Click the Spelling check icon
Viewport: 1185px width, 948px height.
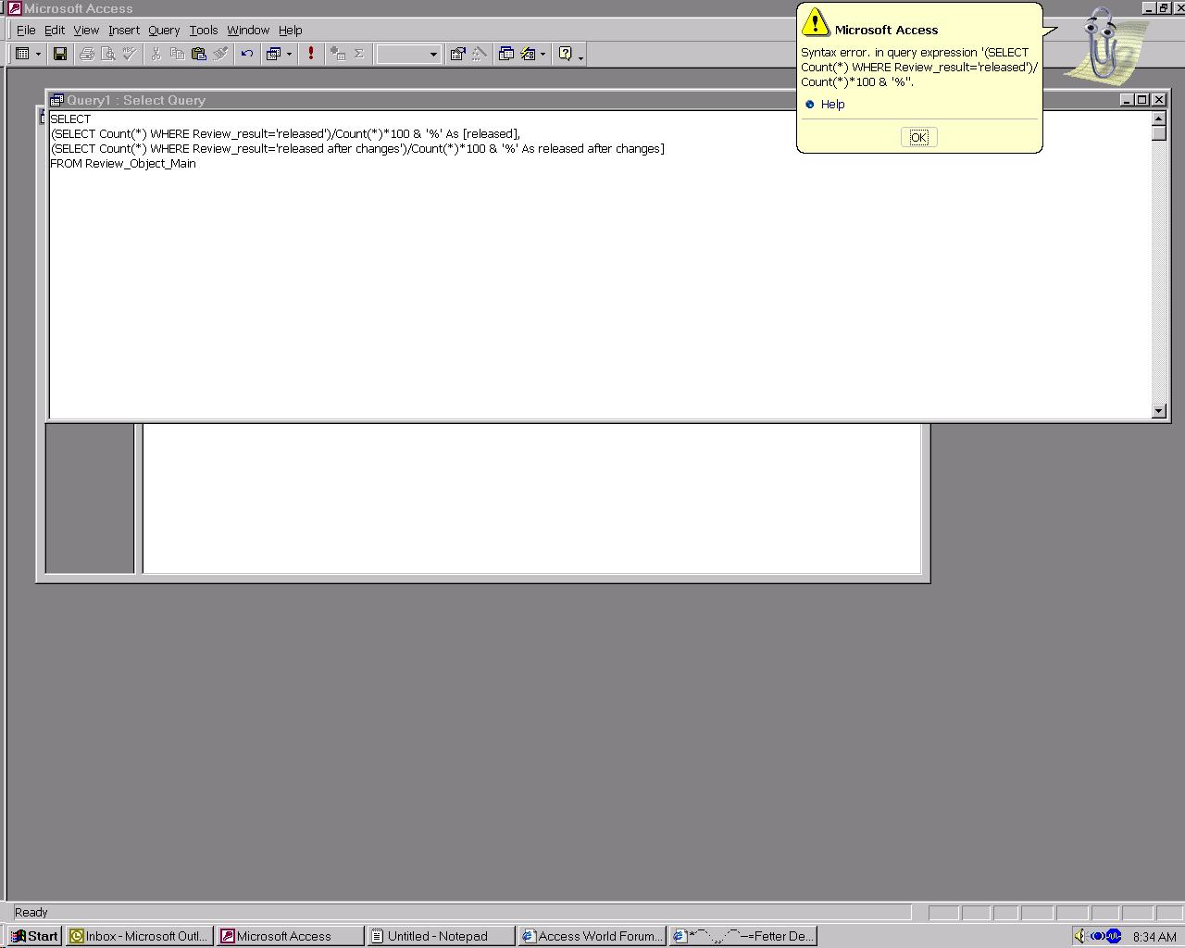(x=130, y=54)
